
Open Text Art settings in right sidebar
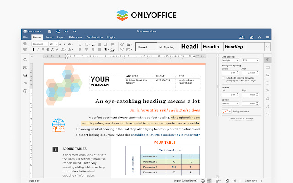tap(267, 106)
